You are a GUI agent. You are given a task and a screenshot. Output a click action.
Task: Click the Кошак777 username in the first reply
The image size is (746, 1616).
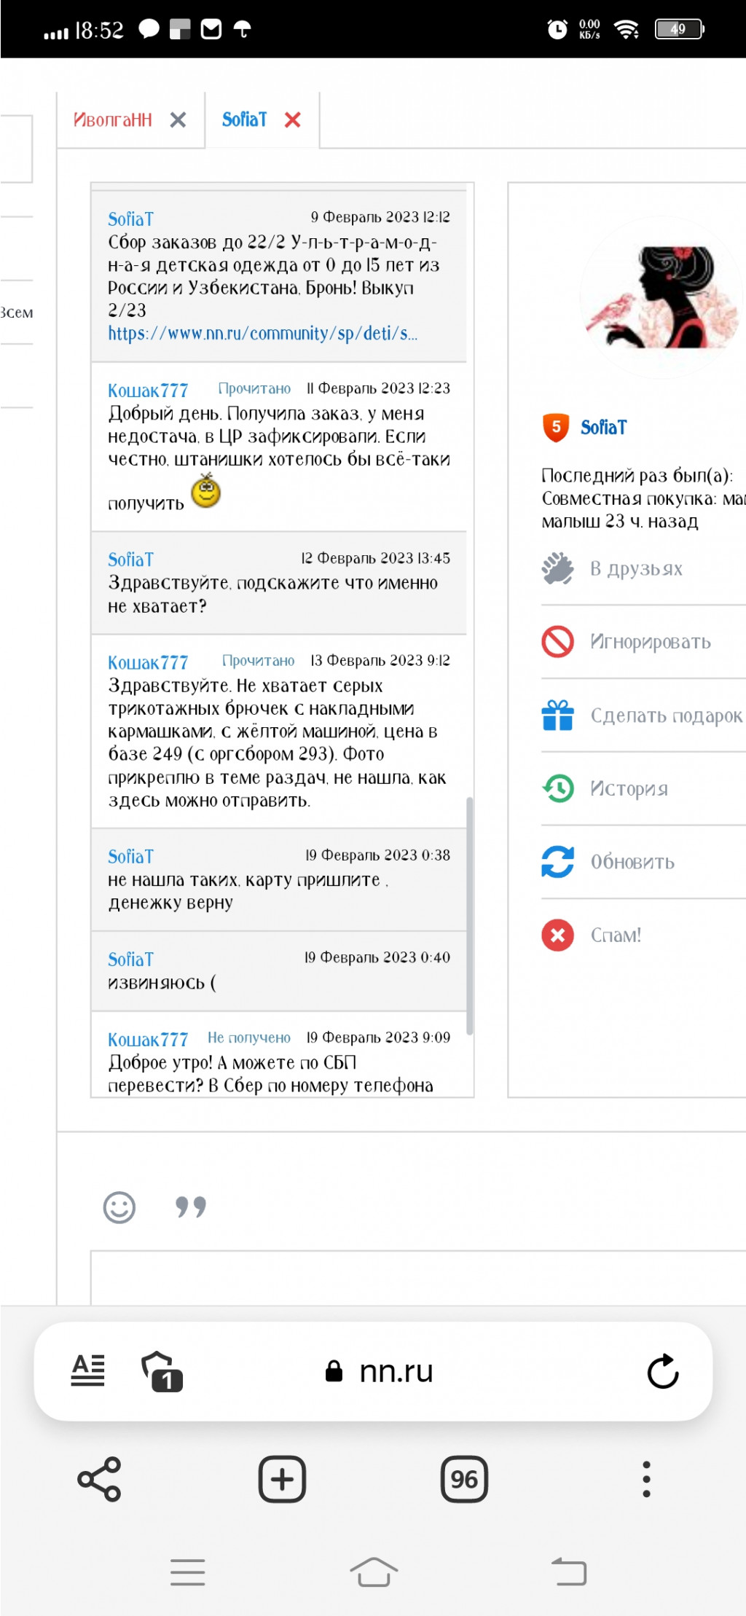[148, 391]
